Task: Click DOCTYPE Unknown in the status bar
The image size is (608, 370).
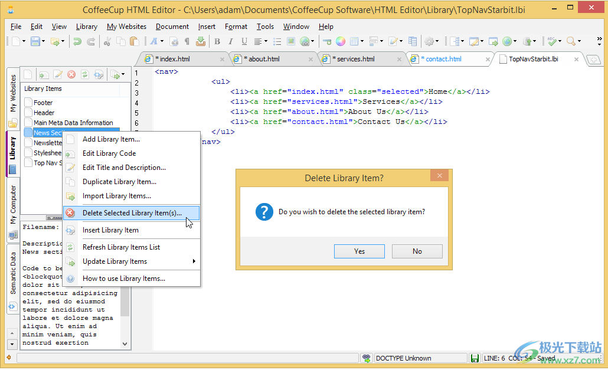Action: pos(403,358)
